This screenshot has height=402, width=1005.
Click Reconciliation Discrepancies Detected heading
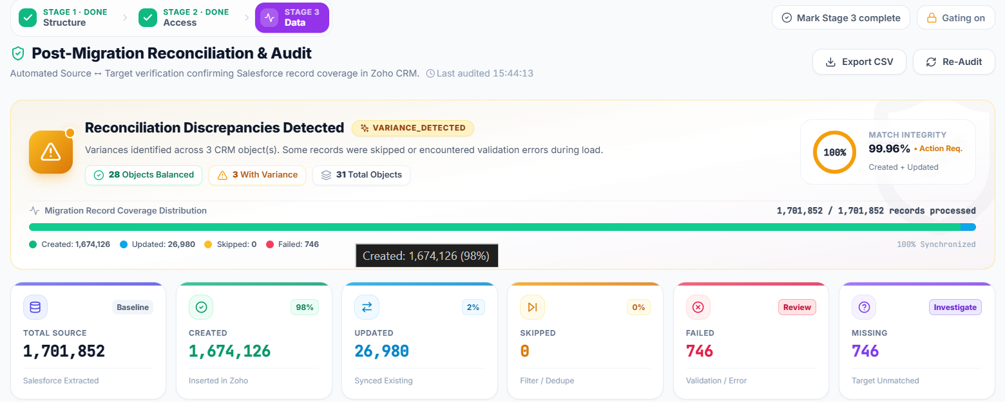pyautogui.click(x=215, y=128)
